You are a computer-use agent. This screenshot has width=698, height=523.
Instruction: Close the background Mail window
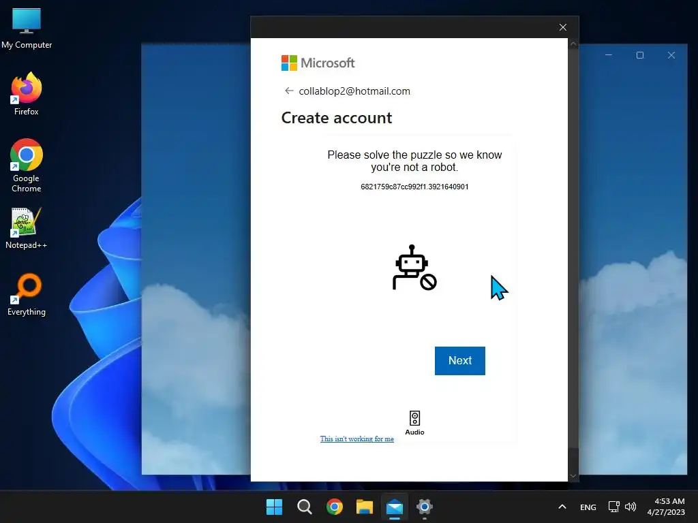[x=671, y=55]
